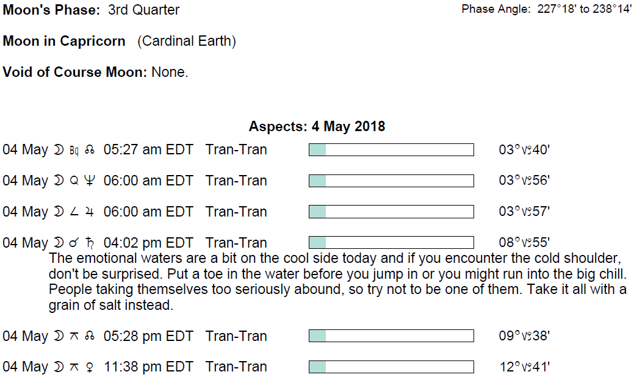634x380 pixels.
Task: Click the Venus glyph in 11:38 pm row
Action: [x=90, y=367]
